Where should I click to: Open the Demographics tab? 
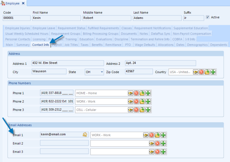pyautogui.click(x=197, y=45)
